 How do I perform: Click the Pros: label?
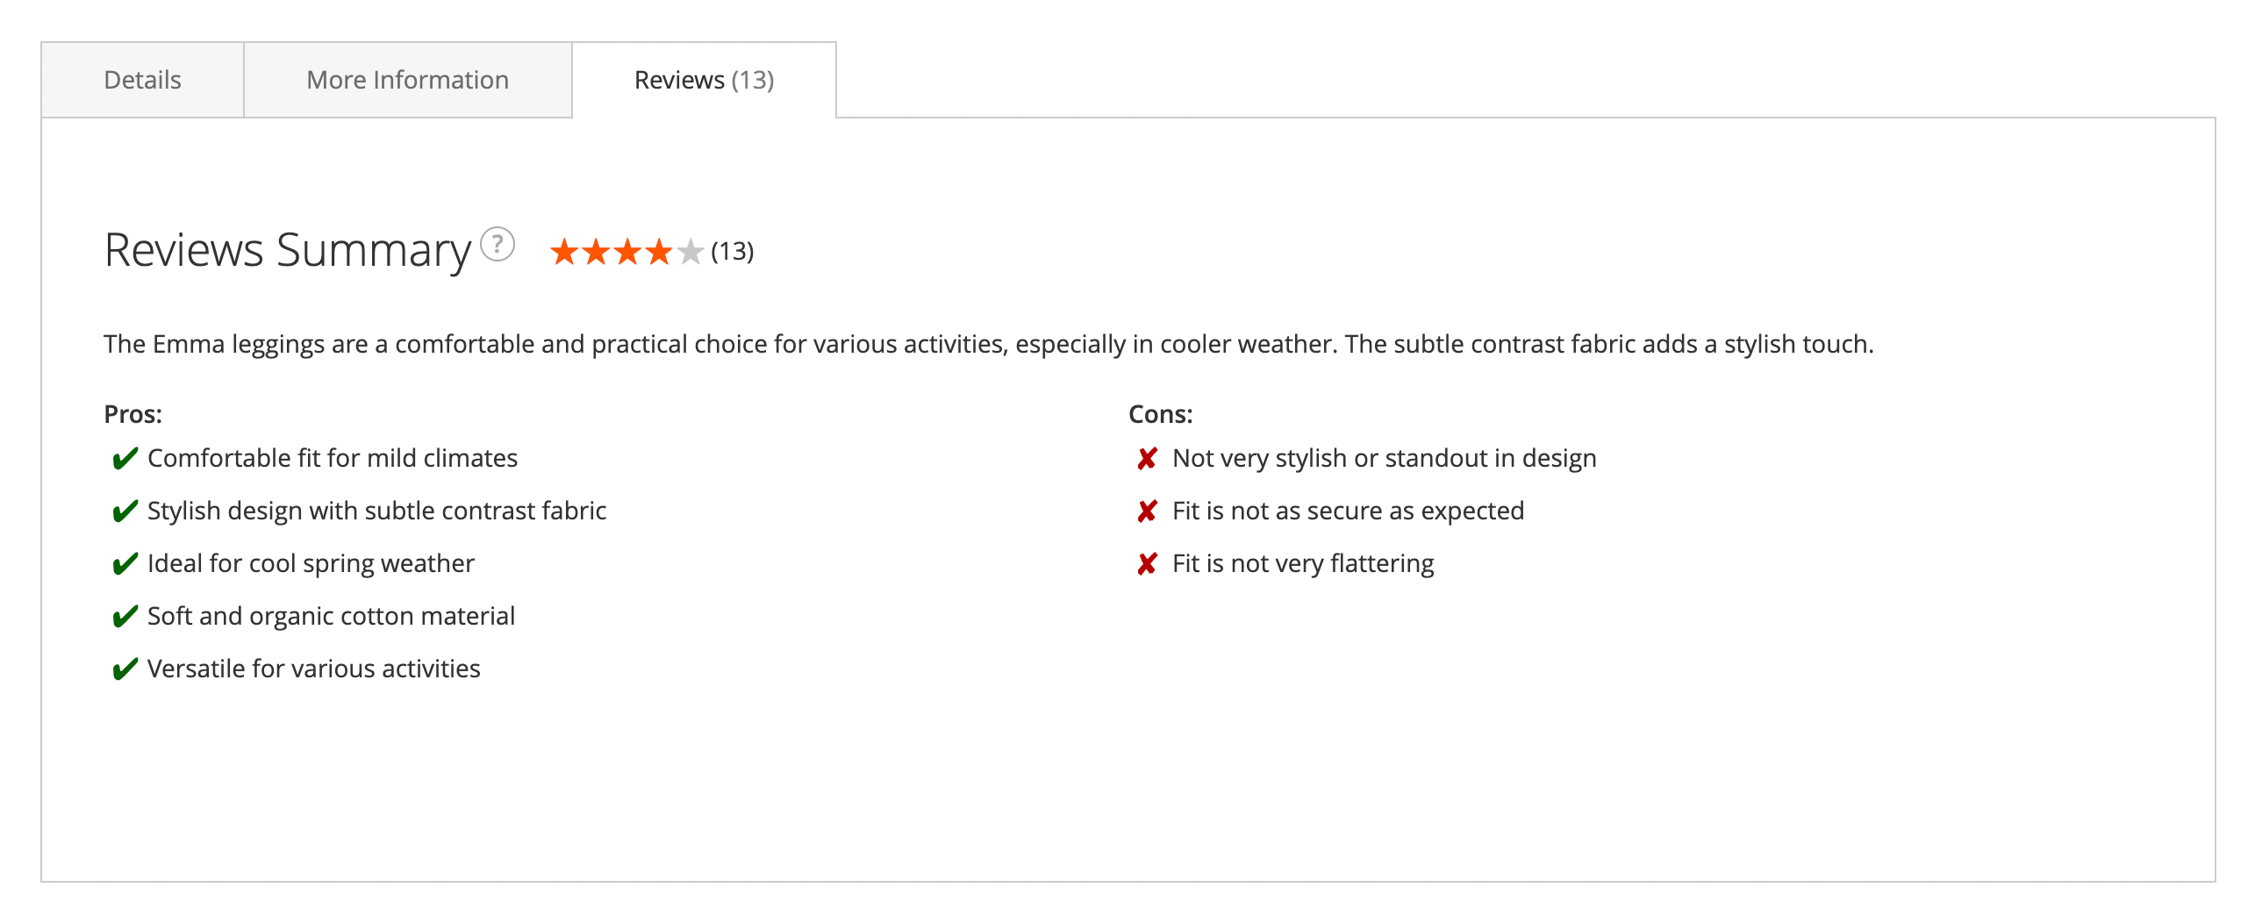[132, 414]
